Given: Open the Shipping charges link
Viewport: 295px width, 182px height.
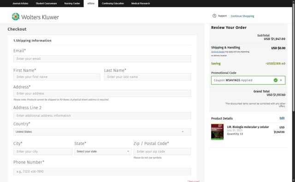Looking at the screenshot, I should pyautogui.click(x=218, y=52).
